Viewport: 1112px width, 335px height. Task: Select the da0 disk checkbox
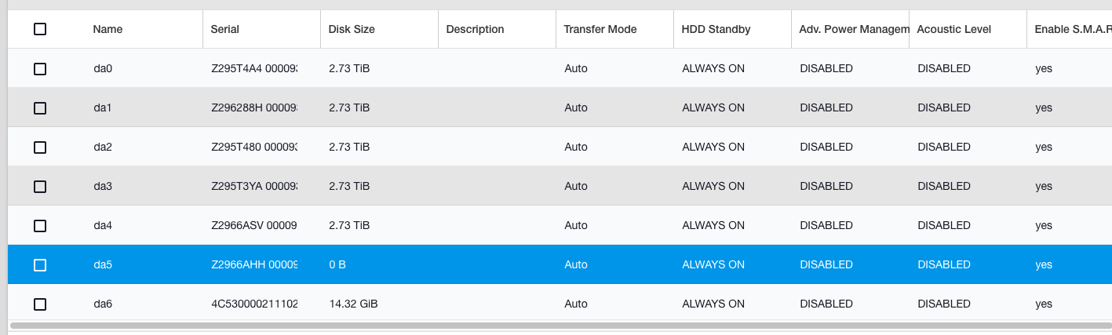pyautogui.click(x=40, y=69)
